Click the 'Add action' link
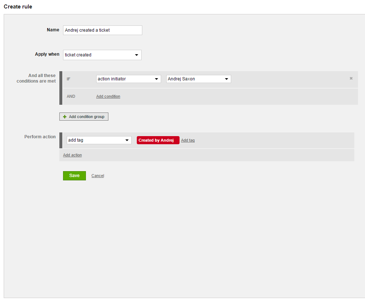 pyautogui.click(x=72, y=155)
